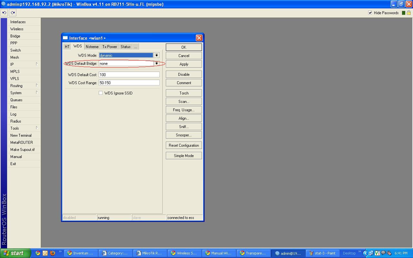Expand the quick launch overflow chevron
Image resolution: width=413 pixels, height=258 pixels.
pyautogui.click(x=60, y=252)
